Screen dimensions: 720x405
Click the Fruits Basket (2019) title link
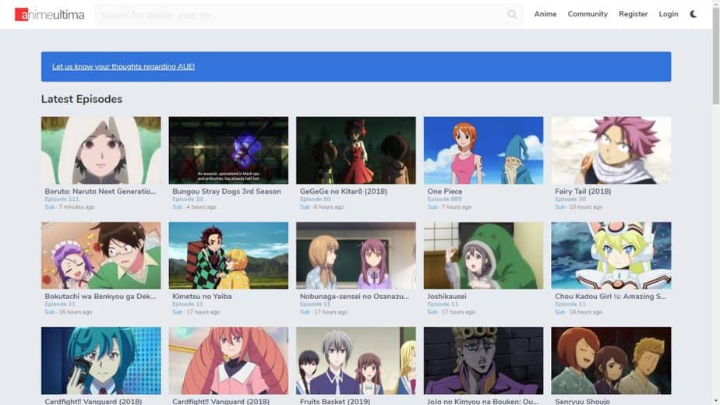pos(335,401)
